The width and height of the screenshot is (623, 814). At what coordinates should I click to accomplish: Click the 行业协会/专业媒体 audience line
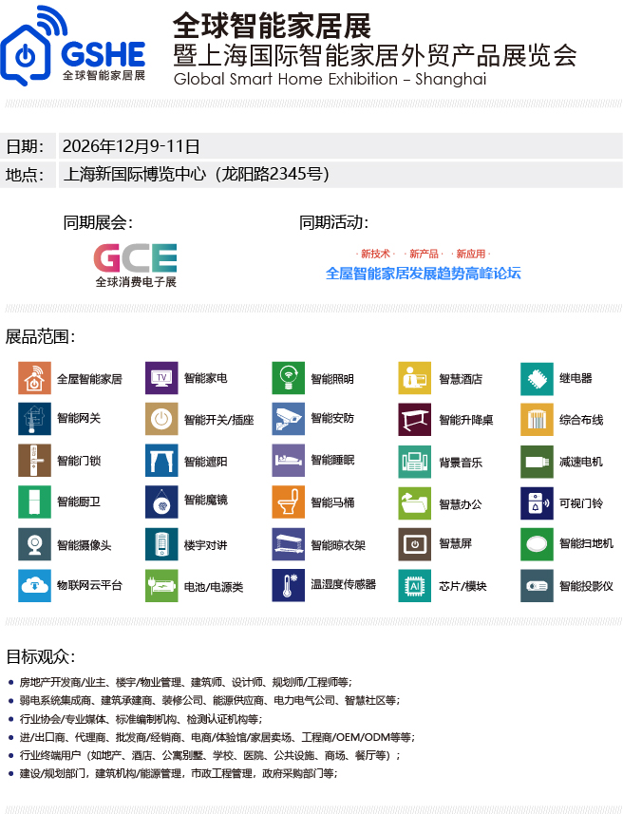coord(141,719)
